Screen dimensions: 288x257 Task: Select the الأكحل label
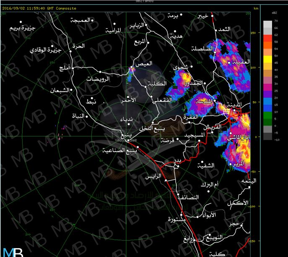[x=238, y=203]
